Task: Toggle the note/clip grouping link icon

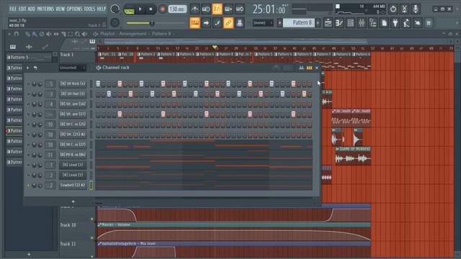Action: 228,23
